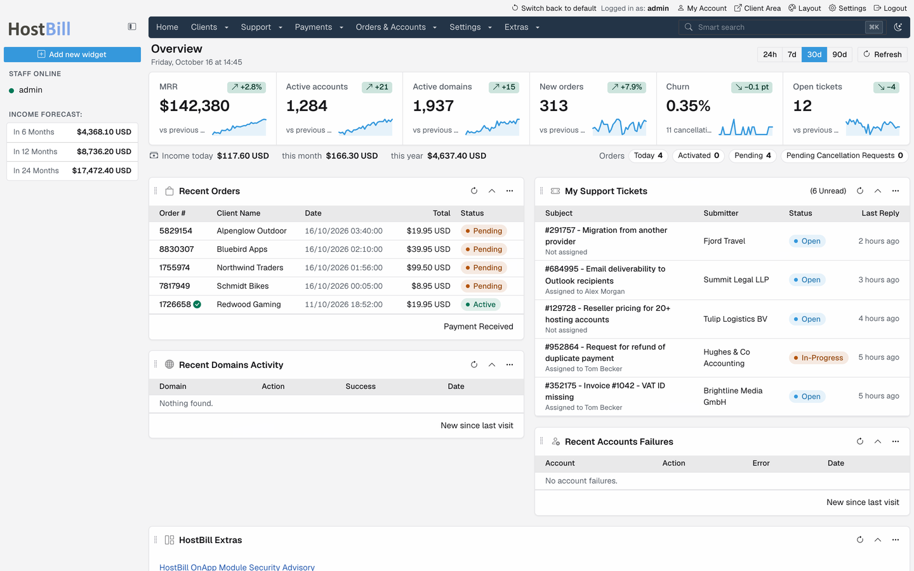This screenshot has height=571, width=914.
Task: Open Recent Orders widget more options
Action: 510,191
